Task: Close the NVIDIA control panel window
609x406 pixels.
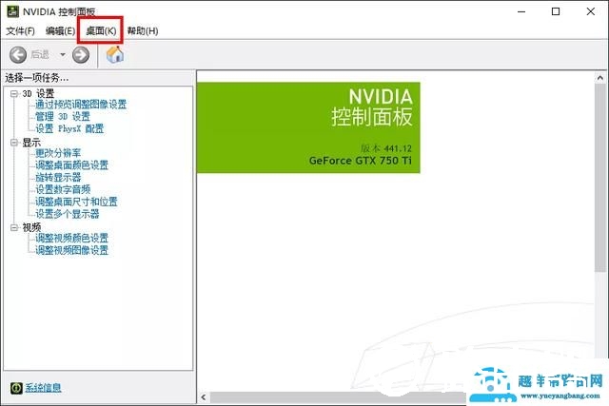Action: 591,11
